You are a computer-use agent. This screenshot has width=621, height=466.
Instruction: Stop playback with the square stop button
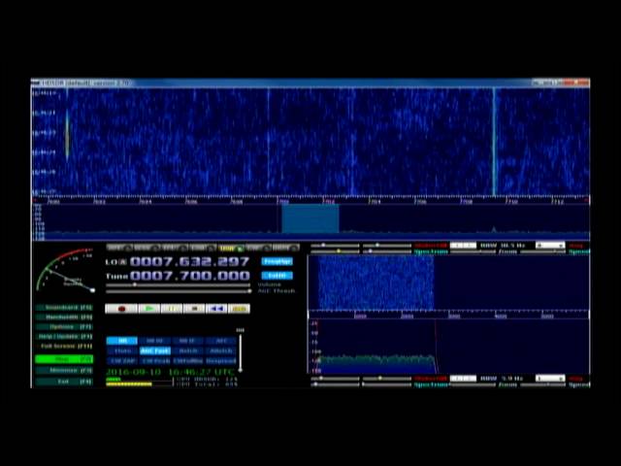point(194,309)
